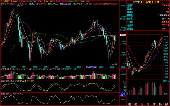The width and height of the screenshot is (170, 106).
Task: Click the highlighted 06/11/30 date marker
Action: click(x=91, y=67)
